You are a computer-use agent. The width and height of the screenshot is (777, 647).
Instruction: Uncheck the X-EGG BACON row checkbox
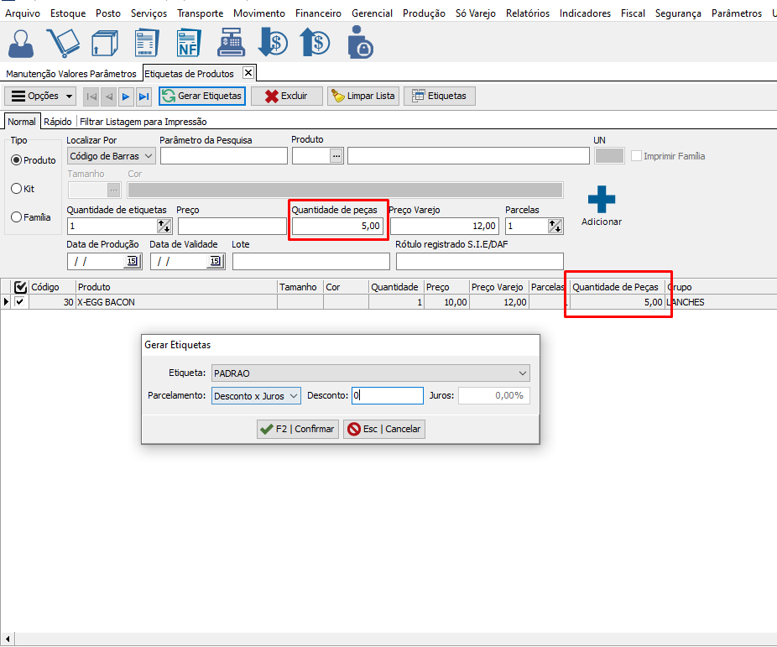pyautogui.click(x=20, y=302)
